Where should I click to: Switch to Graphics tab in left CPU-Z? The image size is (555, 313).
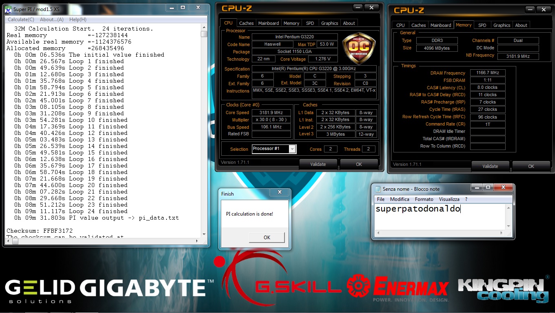coord(329,23)
